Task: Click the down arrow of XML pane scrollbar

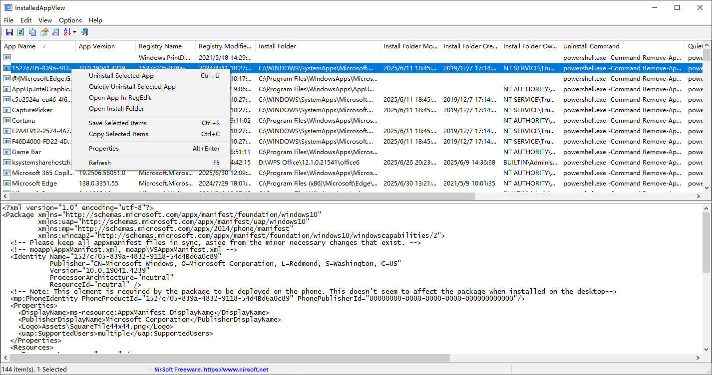Action: 707,350
